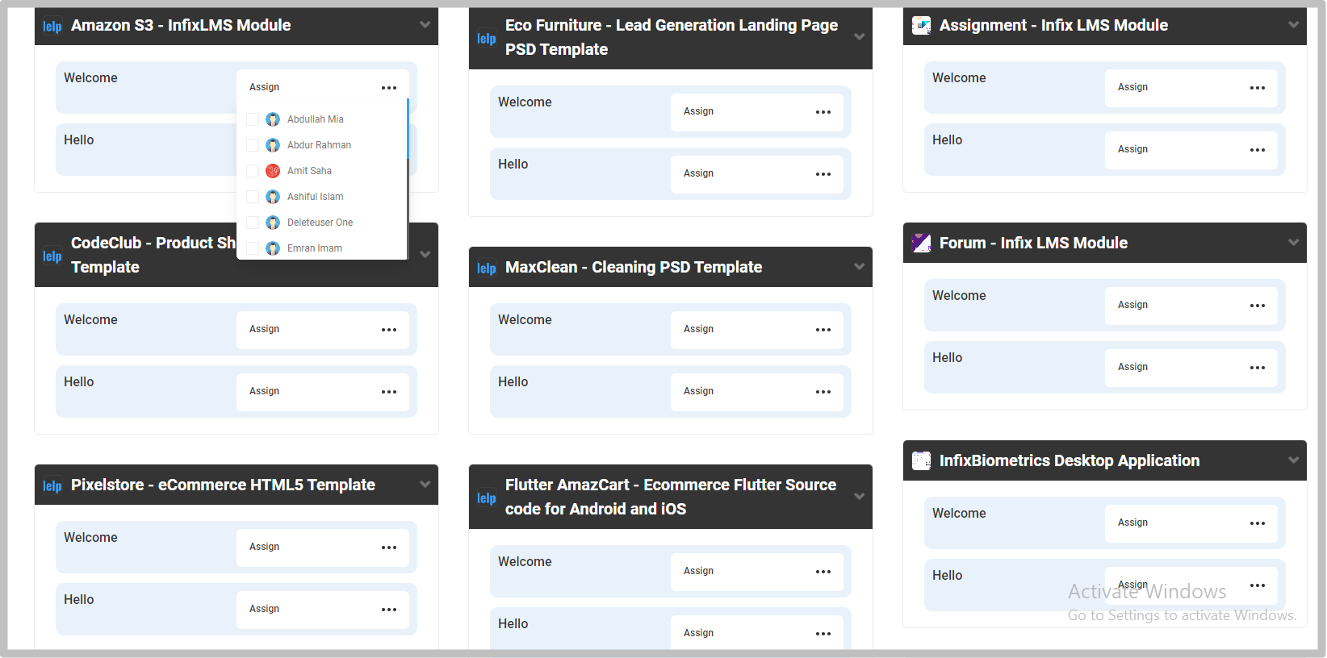The width and height of the screenshot is (1327, 658).
Task: Click Assign in the Pixelstore Welcome row
Action: 264,547
